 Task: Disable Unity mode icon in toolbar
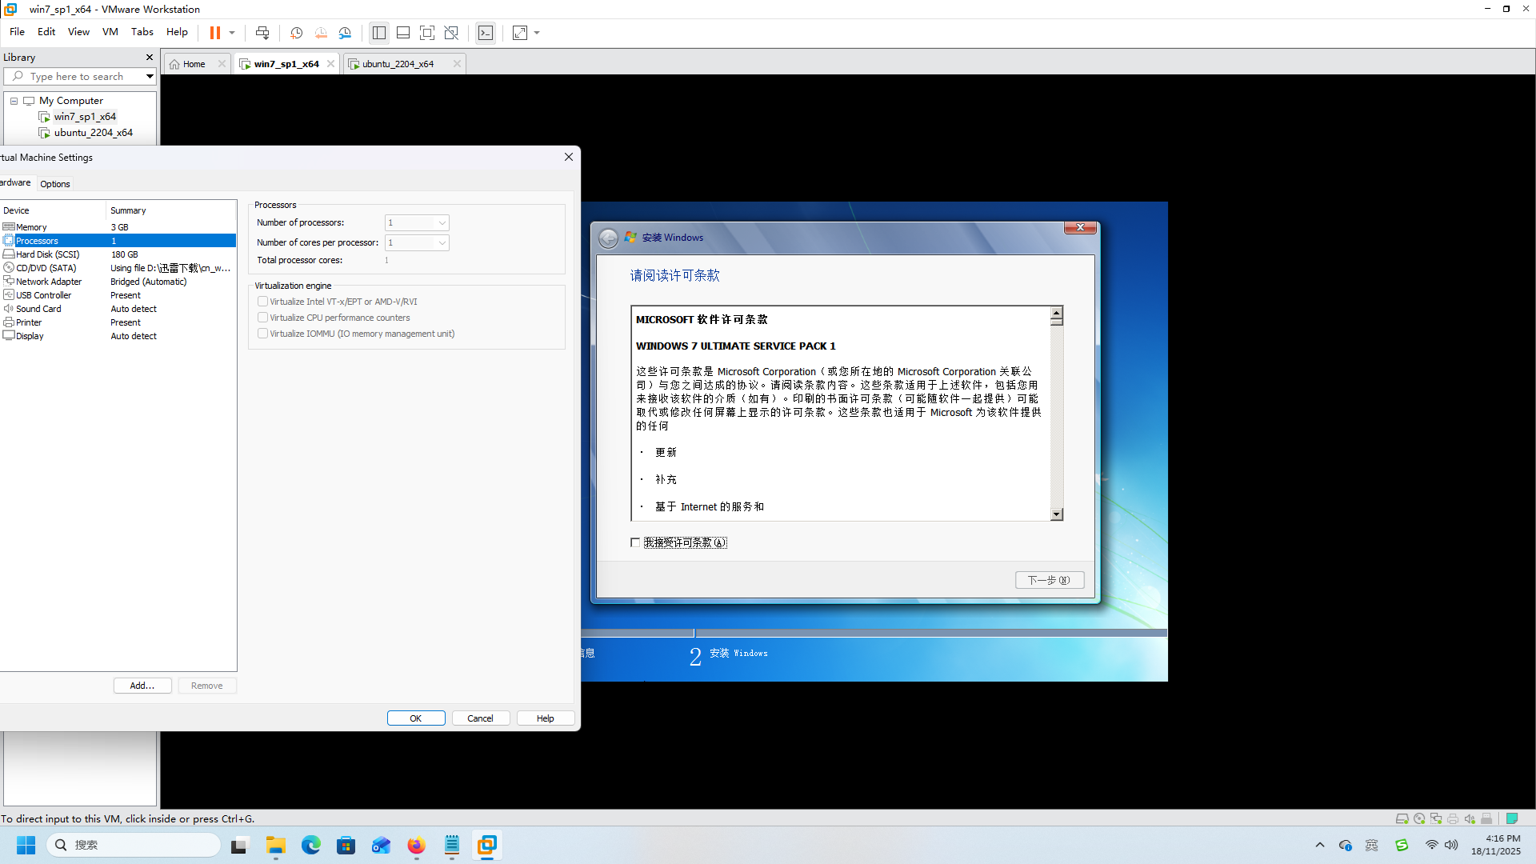click(x=451, y=33)
